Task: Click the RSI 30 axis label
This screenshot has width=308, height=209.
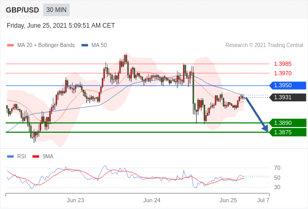Action: (x=277, y=187)
